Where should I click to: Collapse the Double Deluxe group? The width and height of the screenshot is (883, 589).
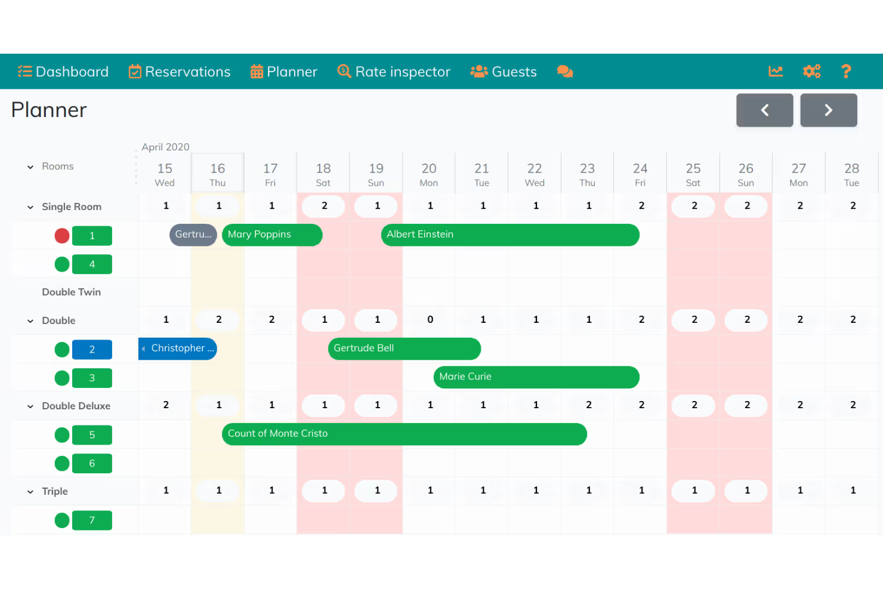[30, 406]
